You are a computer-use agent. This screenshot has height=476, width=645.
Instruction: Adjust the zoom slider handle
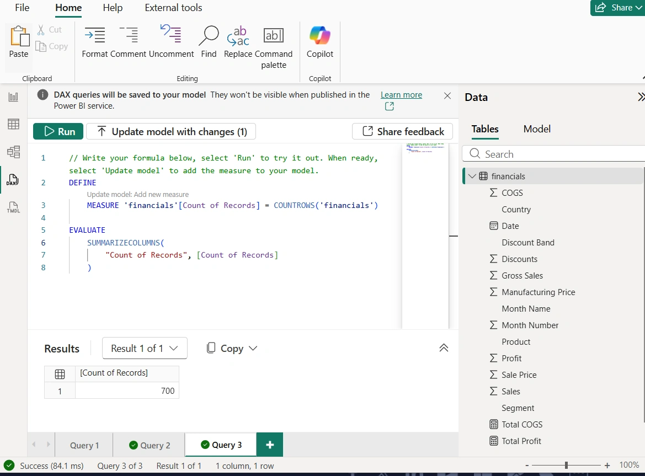[x=567, y=466]
